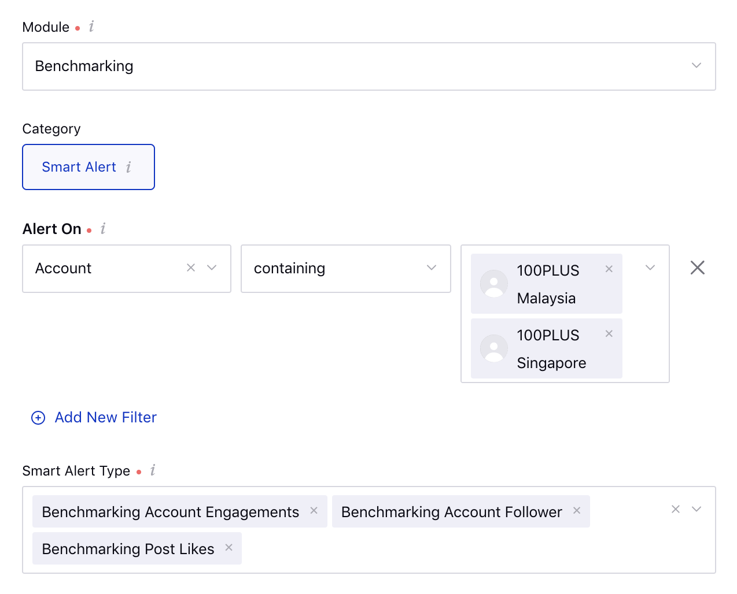Clear all Smart Alert Type selections
737x594 pixels.
[675, 509]
